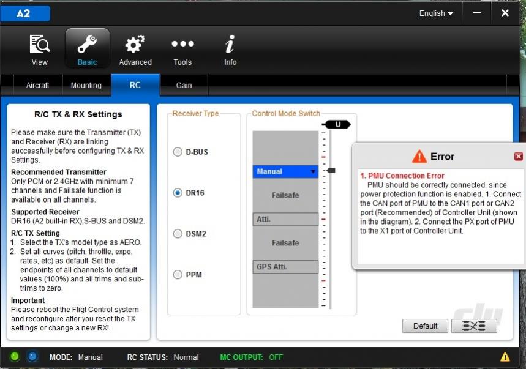Click the 'PMU Connection Error' heading
The image size is (526, 369).
[x=402, y=176]
